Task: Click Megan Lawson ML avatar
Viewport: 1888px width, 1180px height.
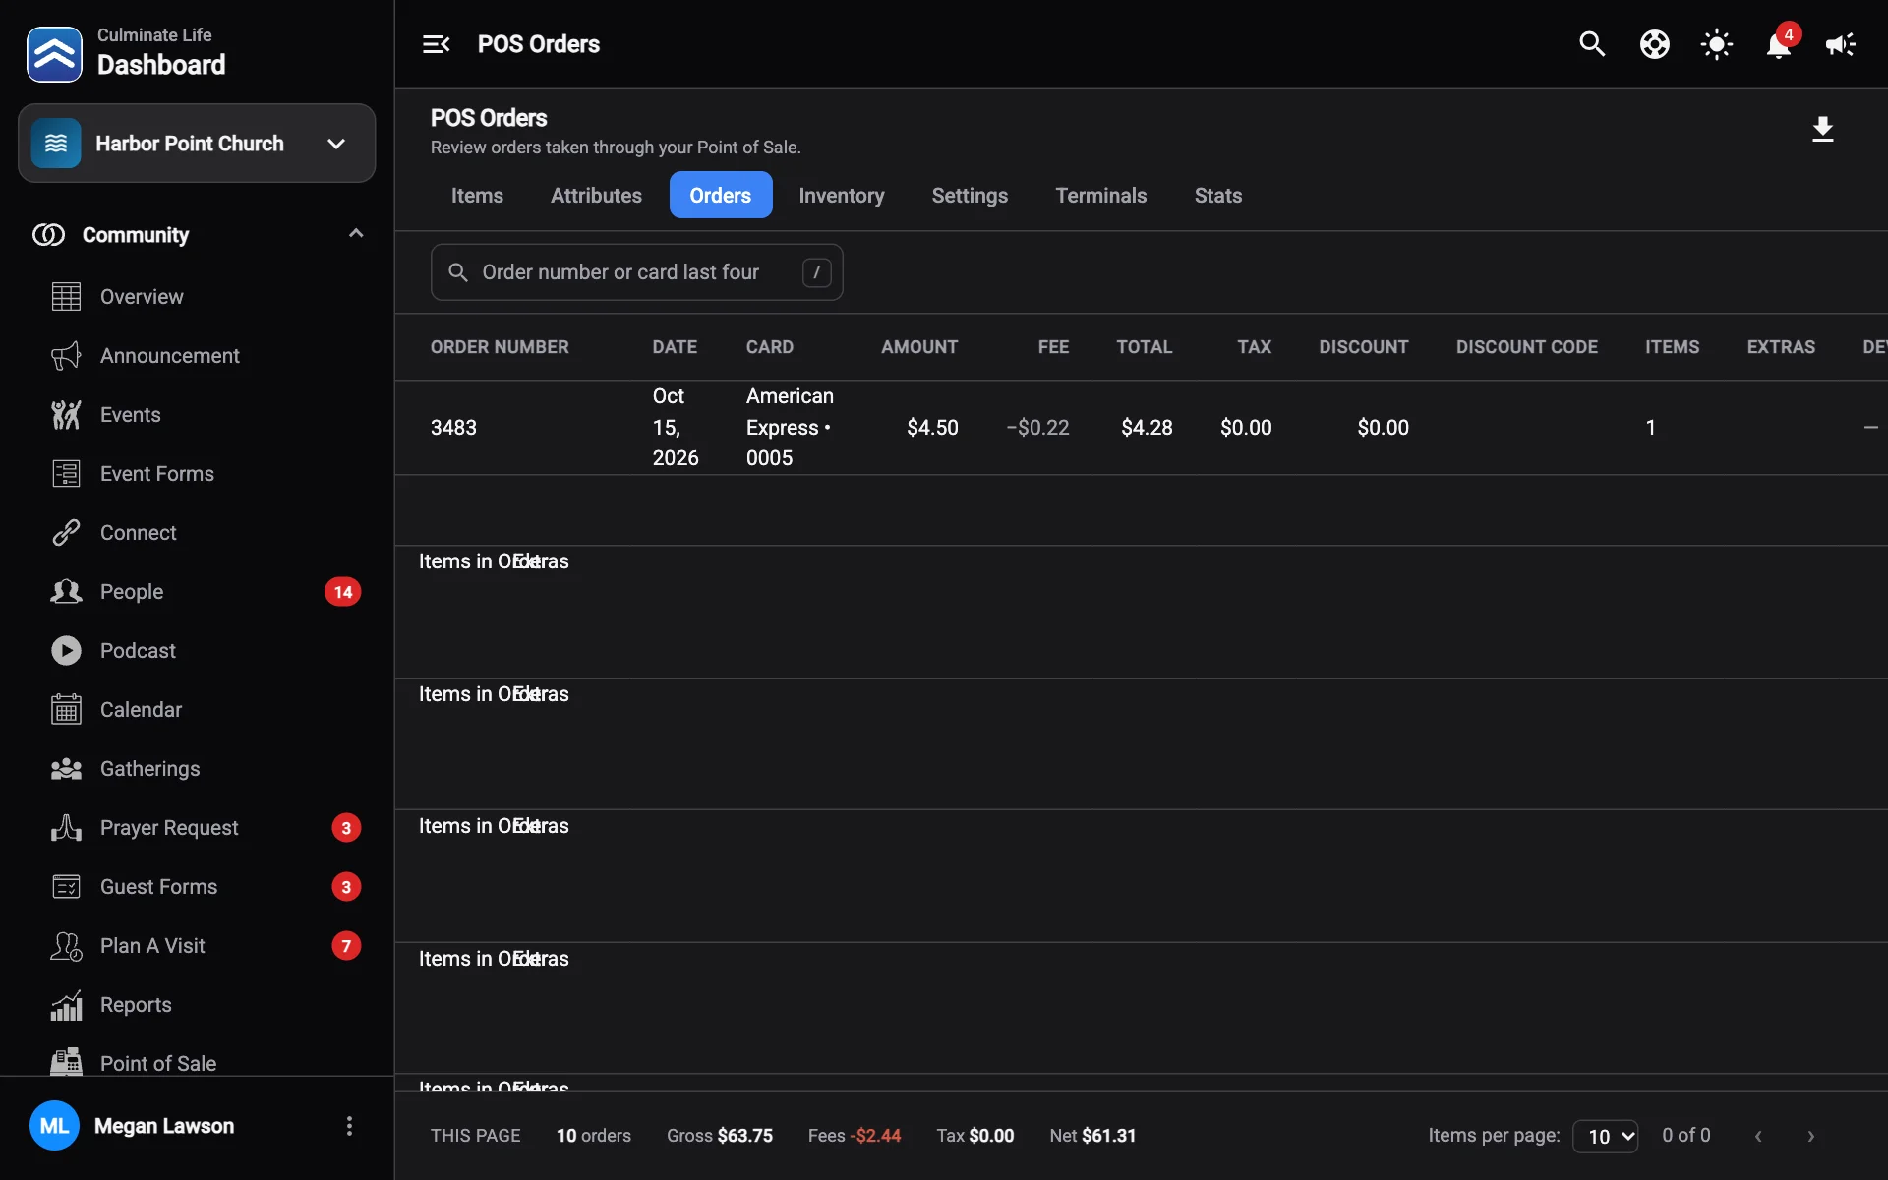Action: [54, 1126]
